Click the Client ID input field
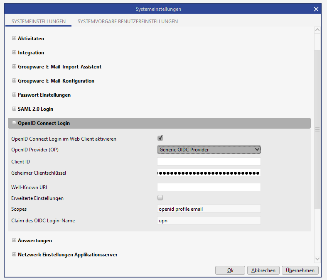This screenshot has width=327, height=280. 209,161
